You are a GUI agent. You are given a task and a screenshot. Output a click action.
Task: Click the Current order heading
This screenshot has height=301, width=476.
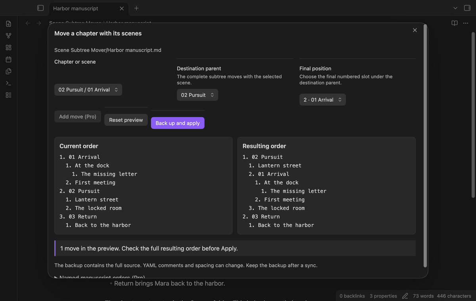pos(79,146)
